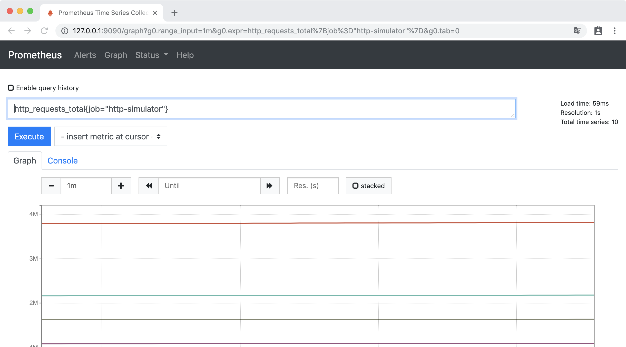Open the Help link in navbar

[185, 55]
